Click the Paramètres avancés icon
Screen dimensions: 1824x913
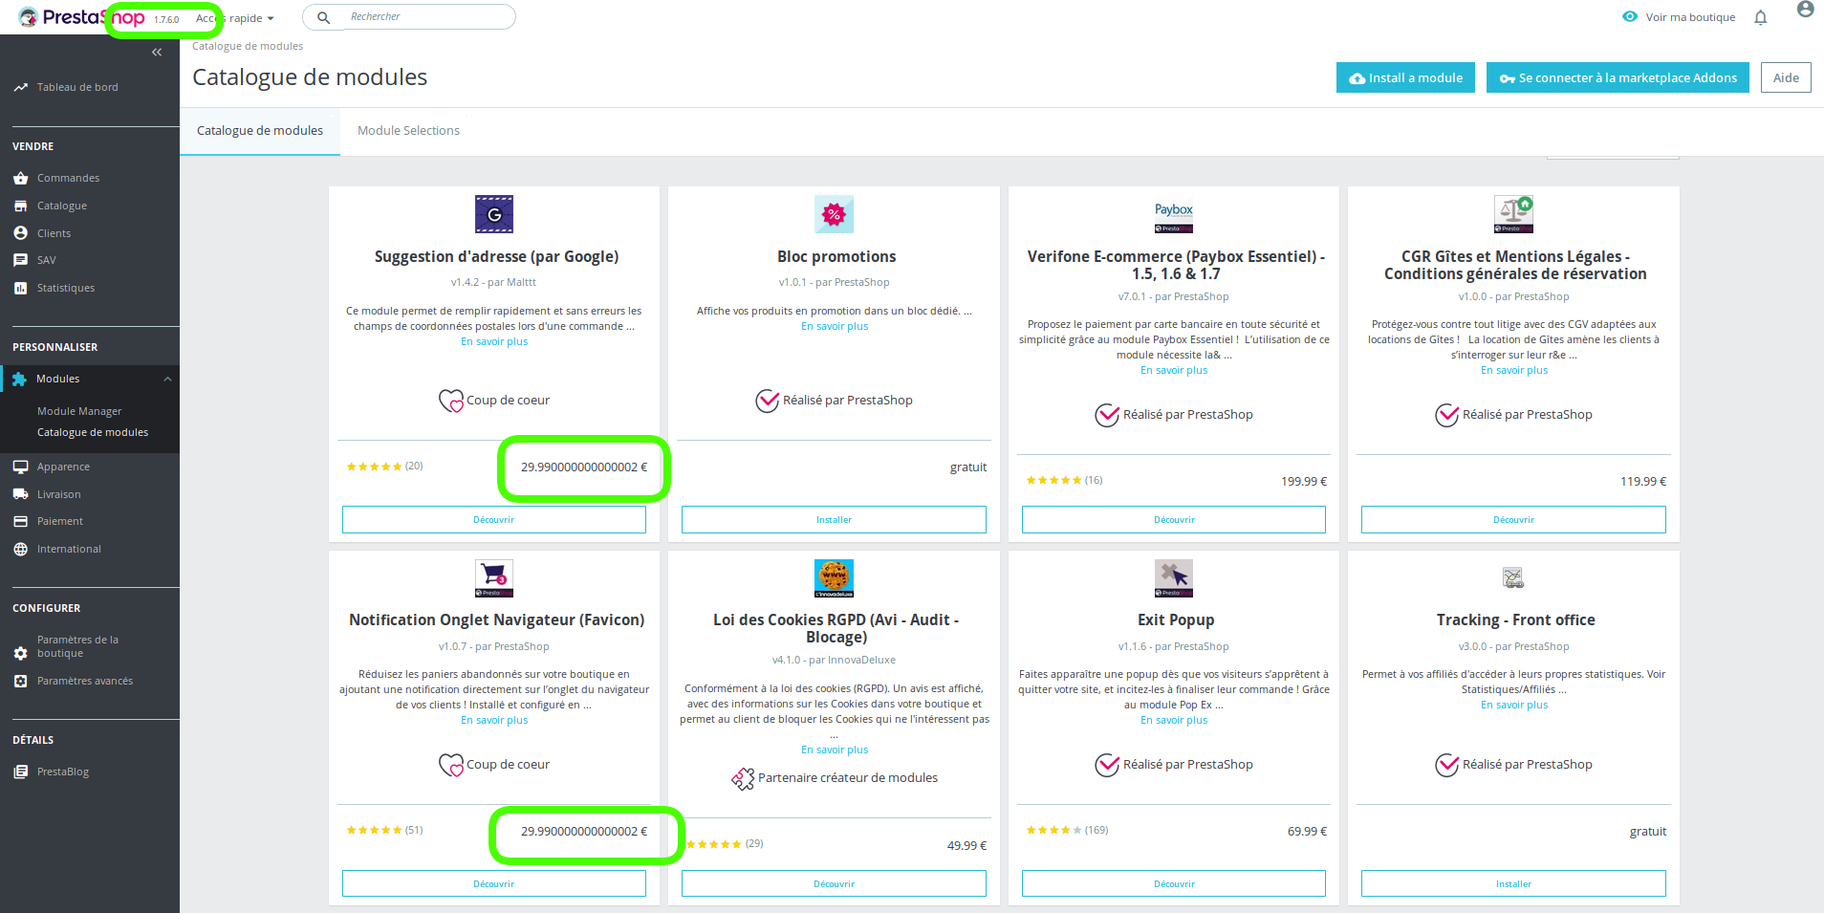[21, 681]
